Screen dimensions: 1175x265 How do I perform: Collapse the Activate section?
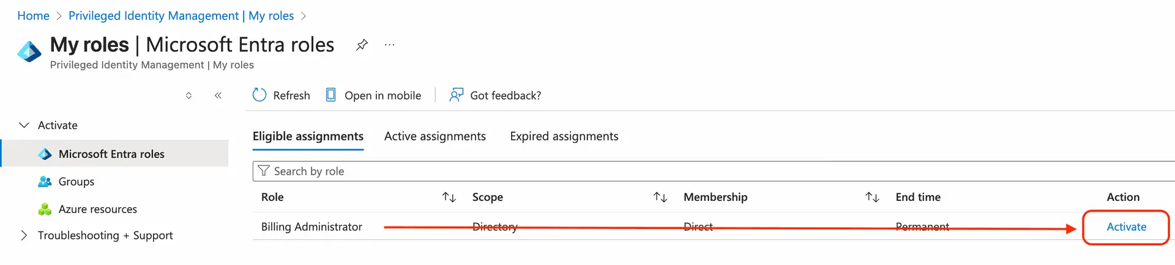point(24,125)
